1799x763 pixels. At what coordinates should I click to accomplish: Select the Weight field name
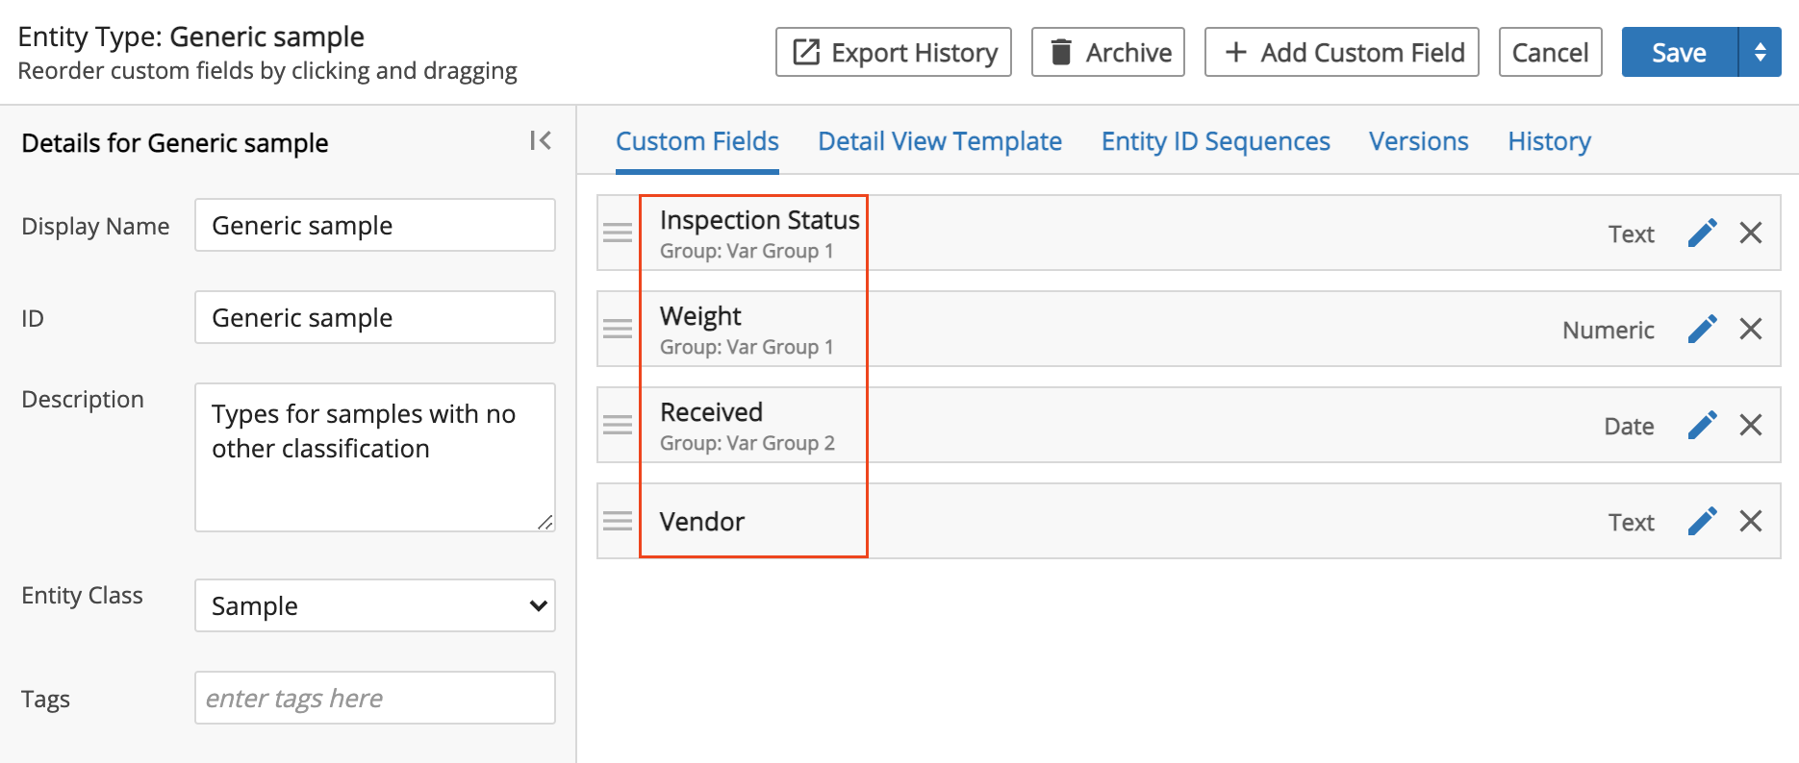[x=700, y=316]
